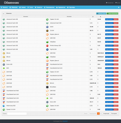Click the NEO icon in the Visa/MasterCard UAH row
Screen dimensions: 121x123
coord(47,98)
